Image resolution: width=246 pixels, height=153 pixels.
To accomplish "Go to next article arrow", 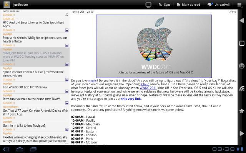I will (x=242, y=133).
